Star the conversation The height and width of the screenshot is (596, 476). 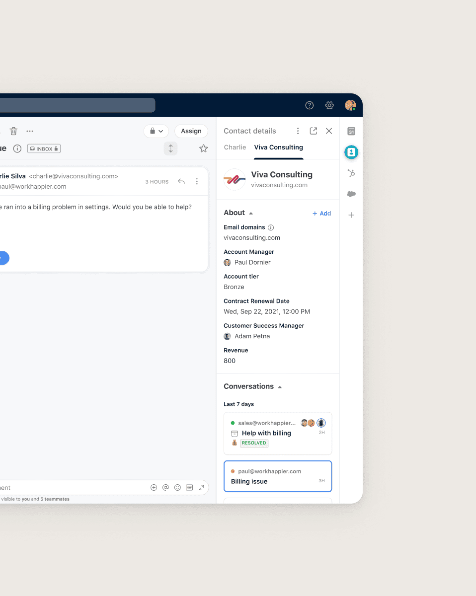tap(203, 149)
